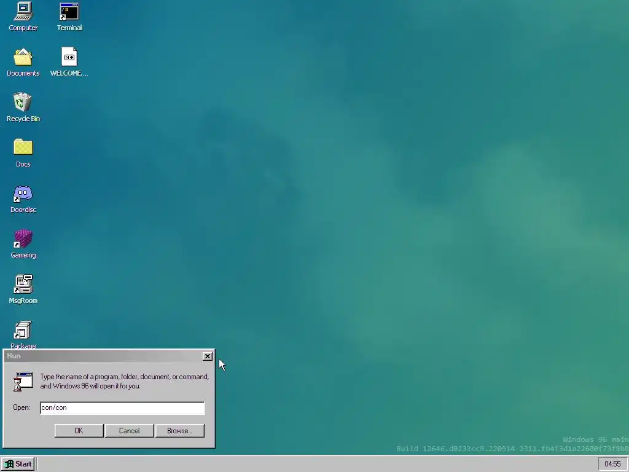This screenshot has height=472, width=629.
Task: Click the 'Open:' label in Run dialog
Action: [21, 407]
